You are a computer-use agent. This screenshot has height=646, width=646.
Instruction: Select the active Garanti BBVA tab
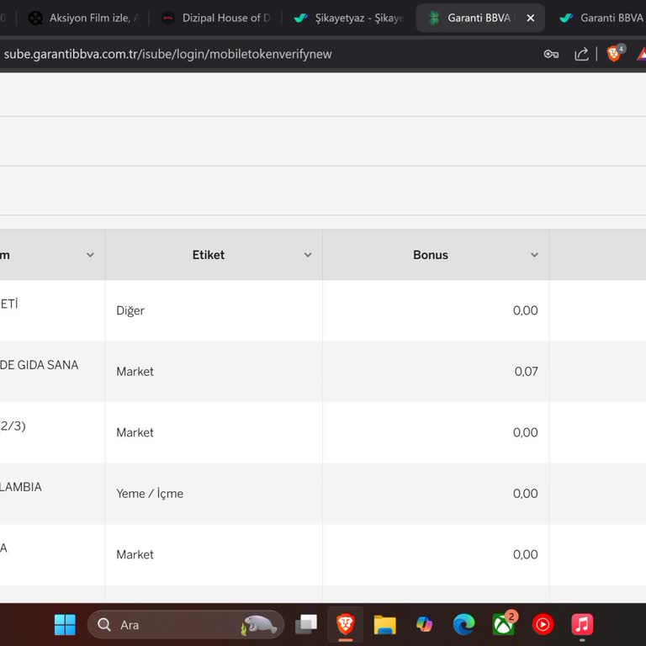pyautogui.click(x=479, y=19)
